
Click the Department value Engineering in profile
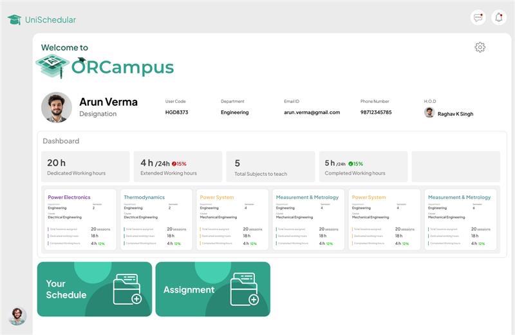pyautogui.click(x=235, y=113)
